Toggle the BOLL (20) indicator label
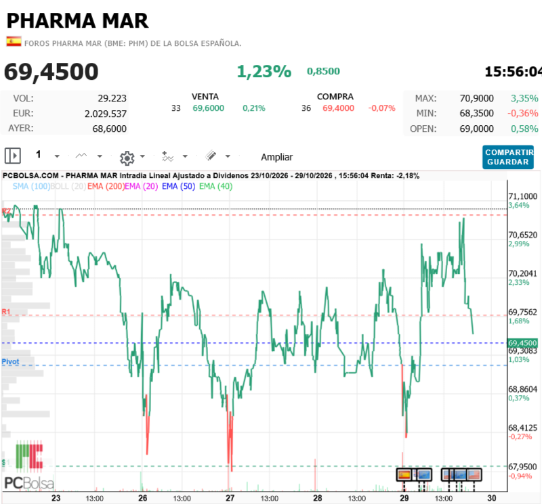This screenshot has width=542, height=504. [68, 187]
